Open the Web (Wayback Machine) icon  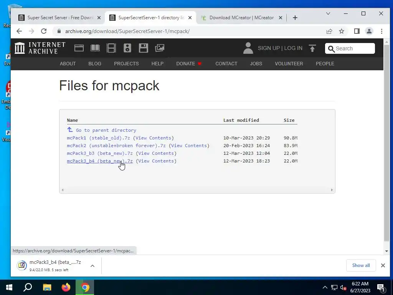click(x=79, y=48)
